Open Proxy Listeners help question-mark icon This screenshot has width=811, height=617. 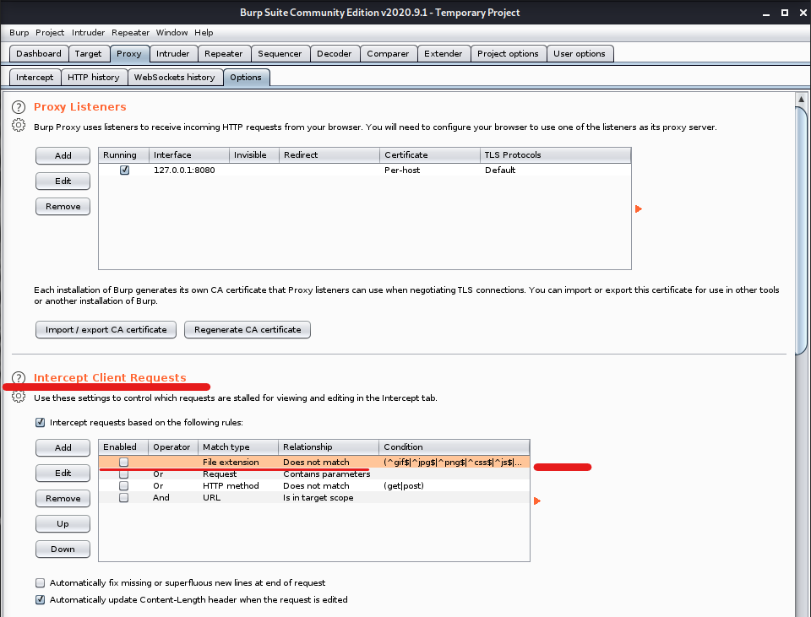19,107
